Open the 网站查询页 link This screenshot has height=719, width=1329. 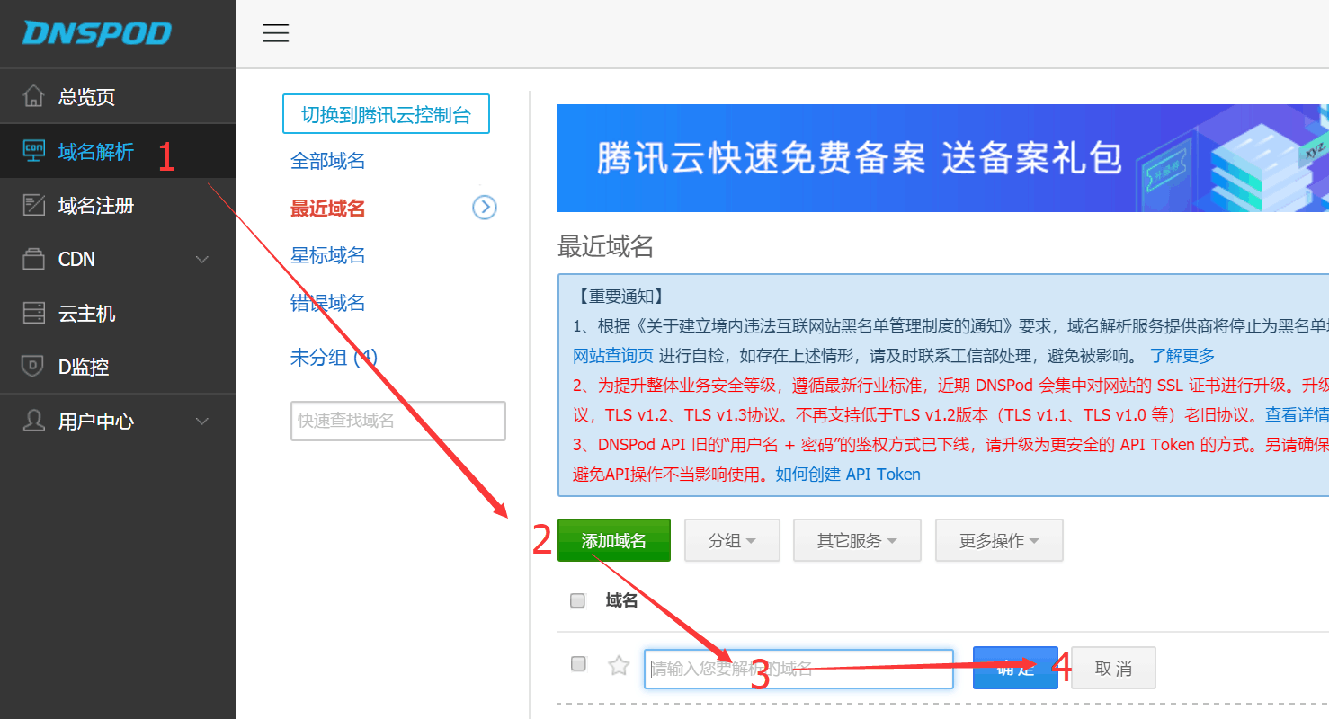pyautogui.click(x=613, y=355)
